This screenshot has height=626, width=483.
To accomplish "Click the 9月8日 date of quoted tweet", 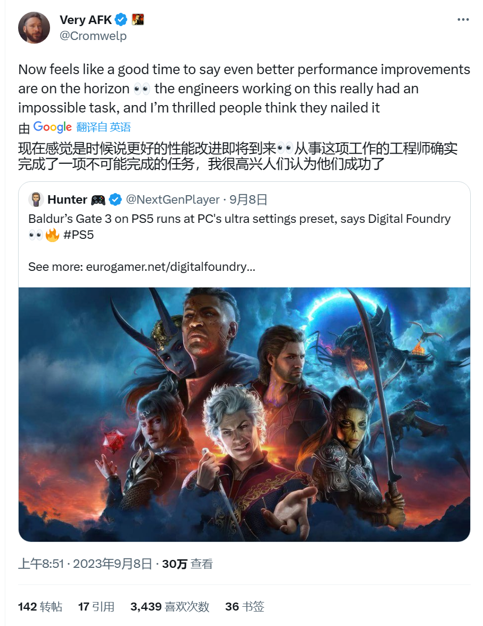I will coord(248,199).
